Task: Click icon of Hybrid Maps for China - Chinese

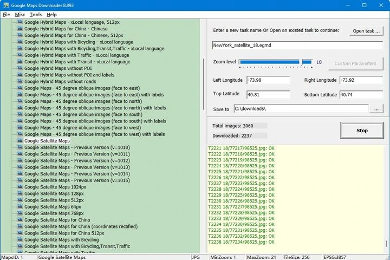Action: pyautogui.click(x=20, y=28)
